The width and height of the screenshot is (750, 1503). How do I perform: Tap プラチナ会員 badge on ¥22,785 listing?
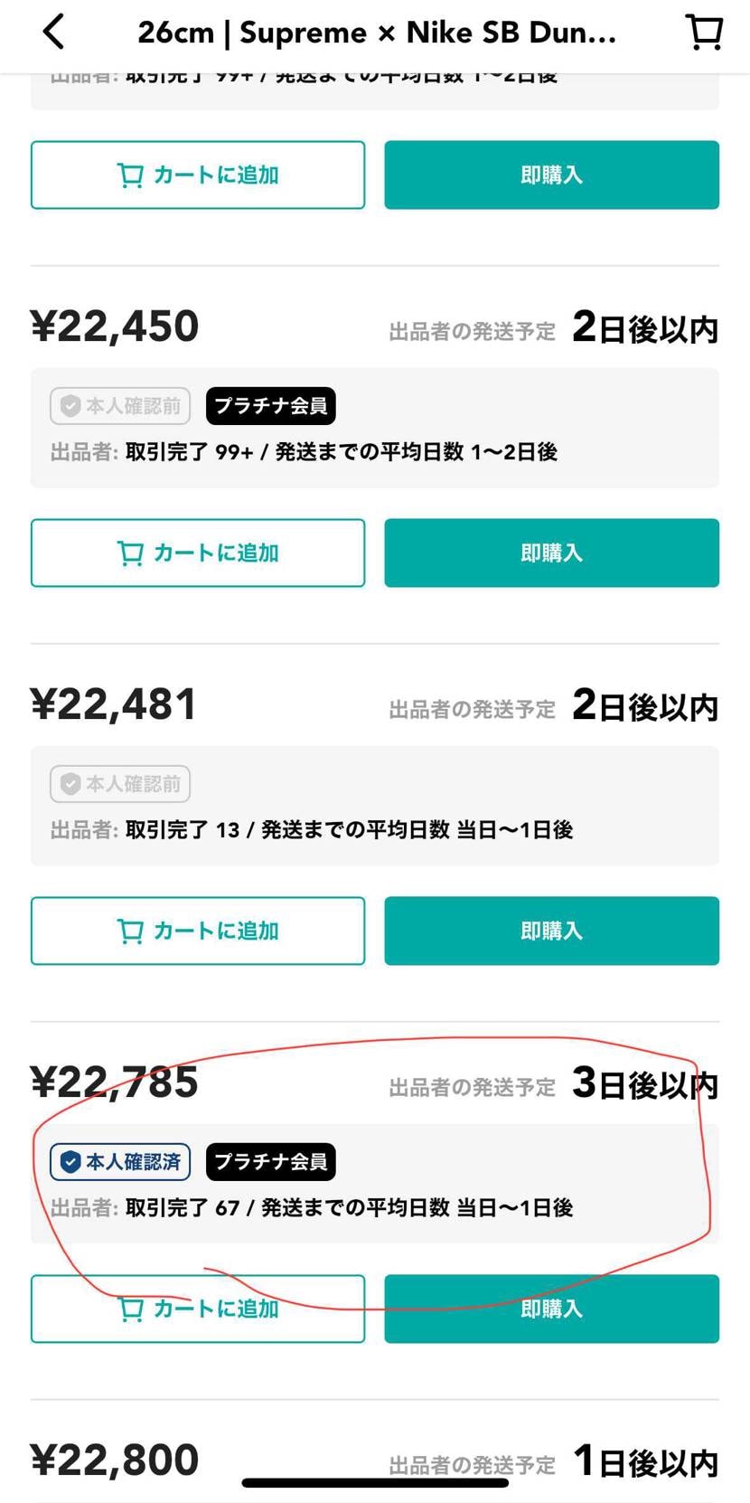click(x=271, y=1162)
